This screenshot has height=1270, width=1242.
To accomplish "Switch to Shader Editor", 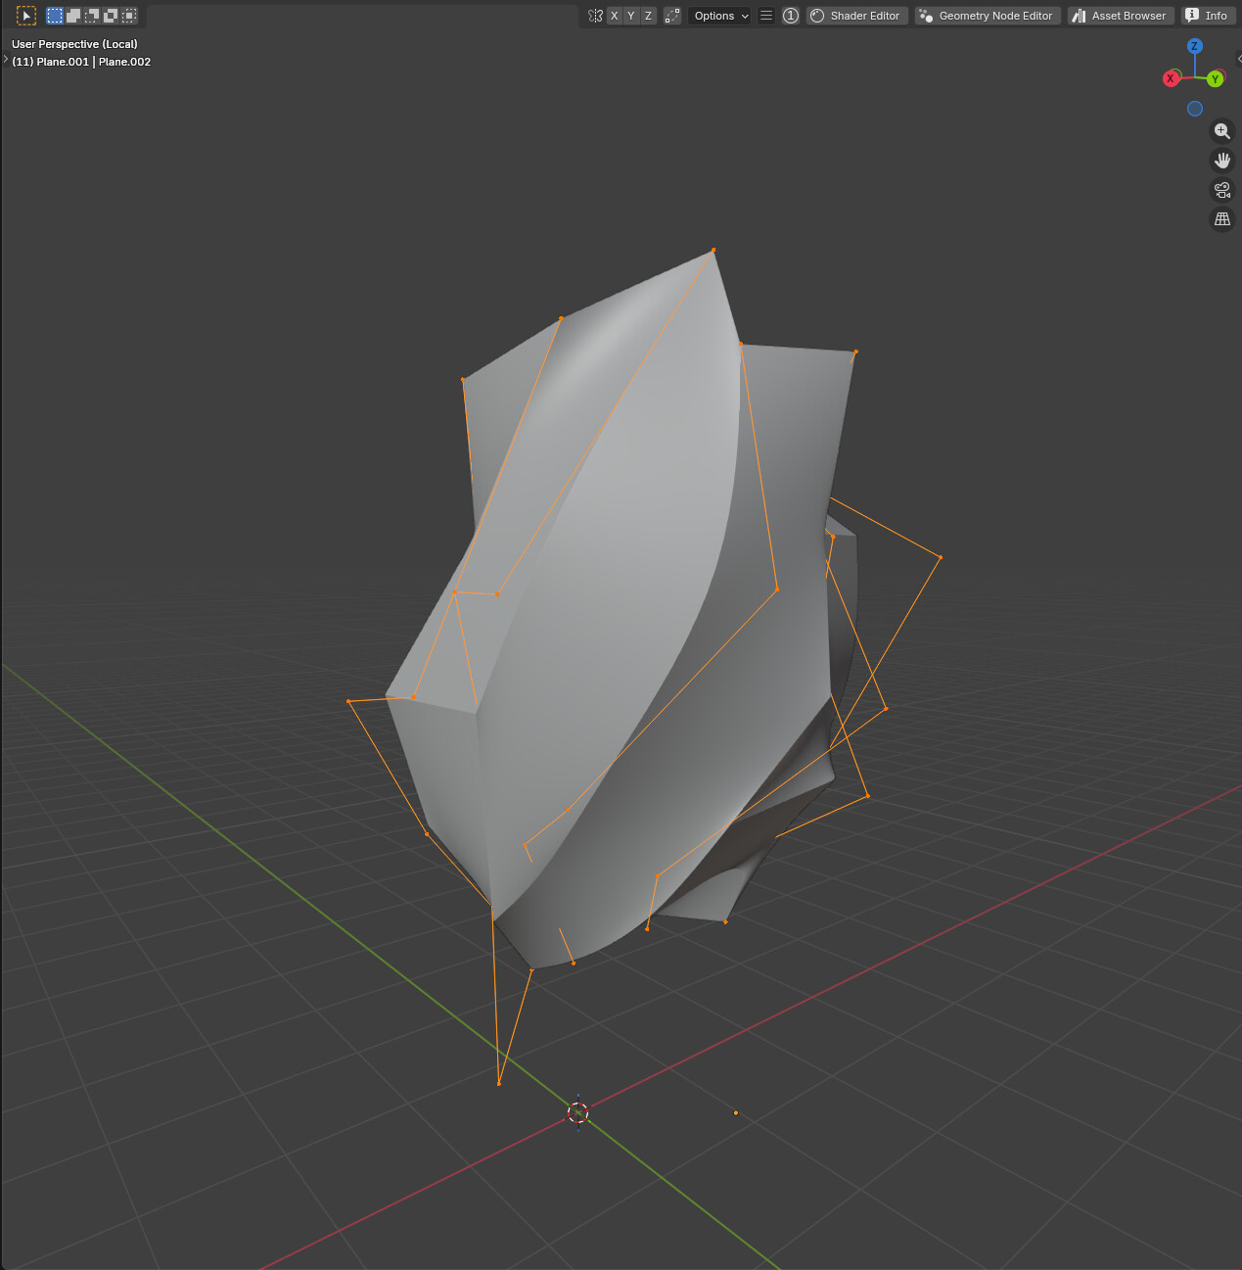I will coord(856,16).
